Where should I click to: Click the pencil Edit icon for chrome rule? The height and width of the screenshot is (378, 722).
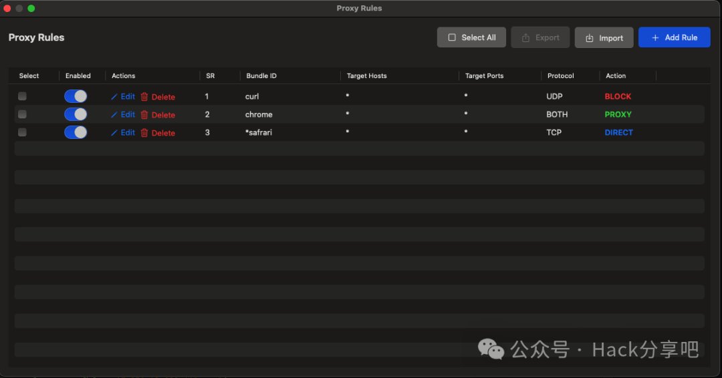pos(114,115)
